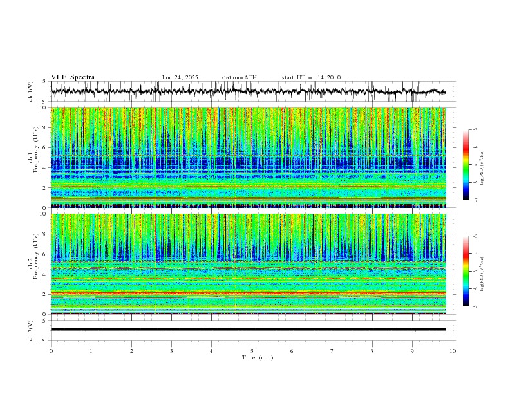
Task: Click the ch.1 spectrogram panel
Action: [x=249, y=157]
